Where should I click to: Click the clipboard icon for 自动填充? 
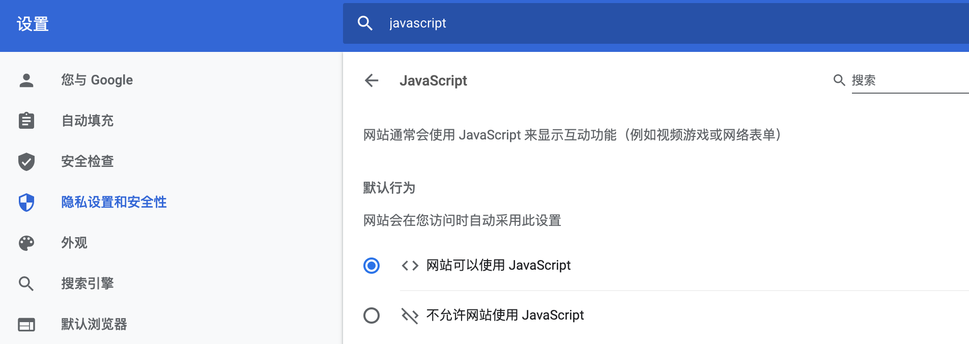(x=26, y=121)
